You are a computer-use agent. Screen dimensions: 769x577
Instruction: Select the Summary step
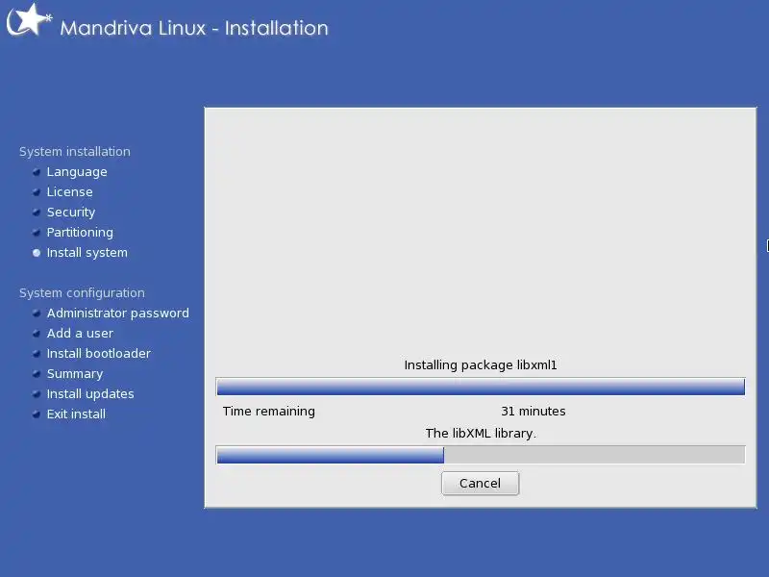(75, 374)
